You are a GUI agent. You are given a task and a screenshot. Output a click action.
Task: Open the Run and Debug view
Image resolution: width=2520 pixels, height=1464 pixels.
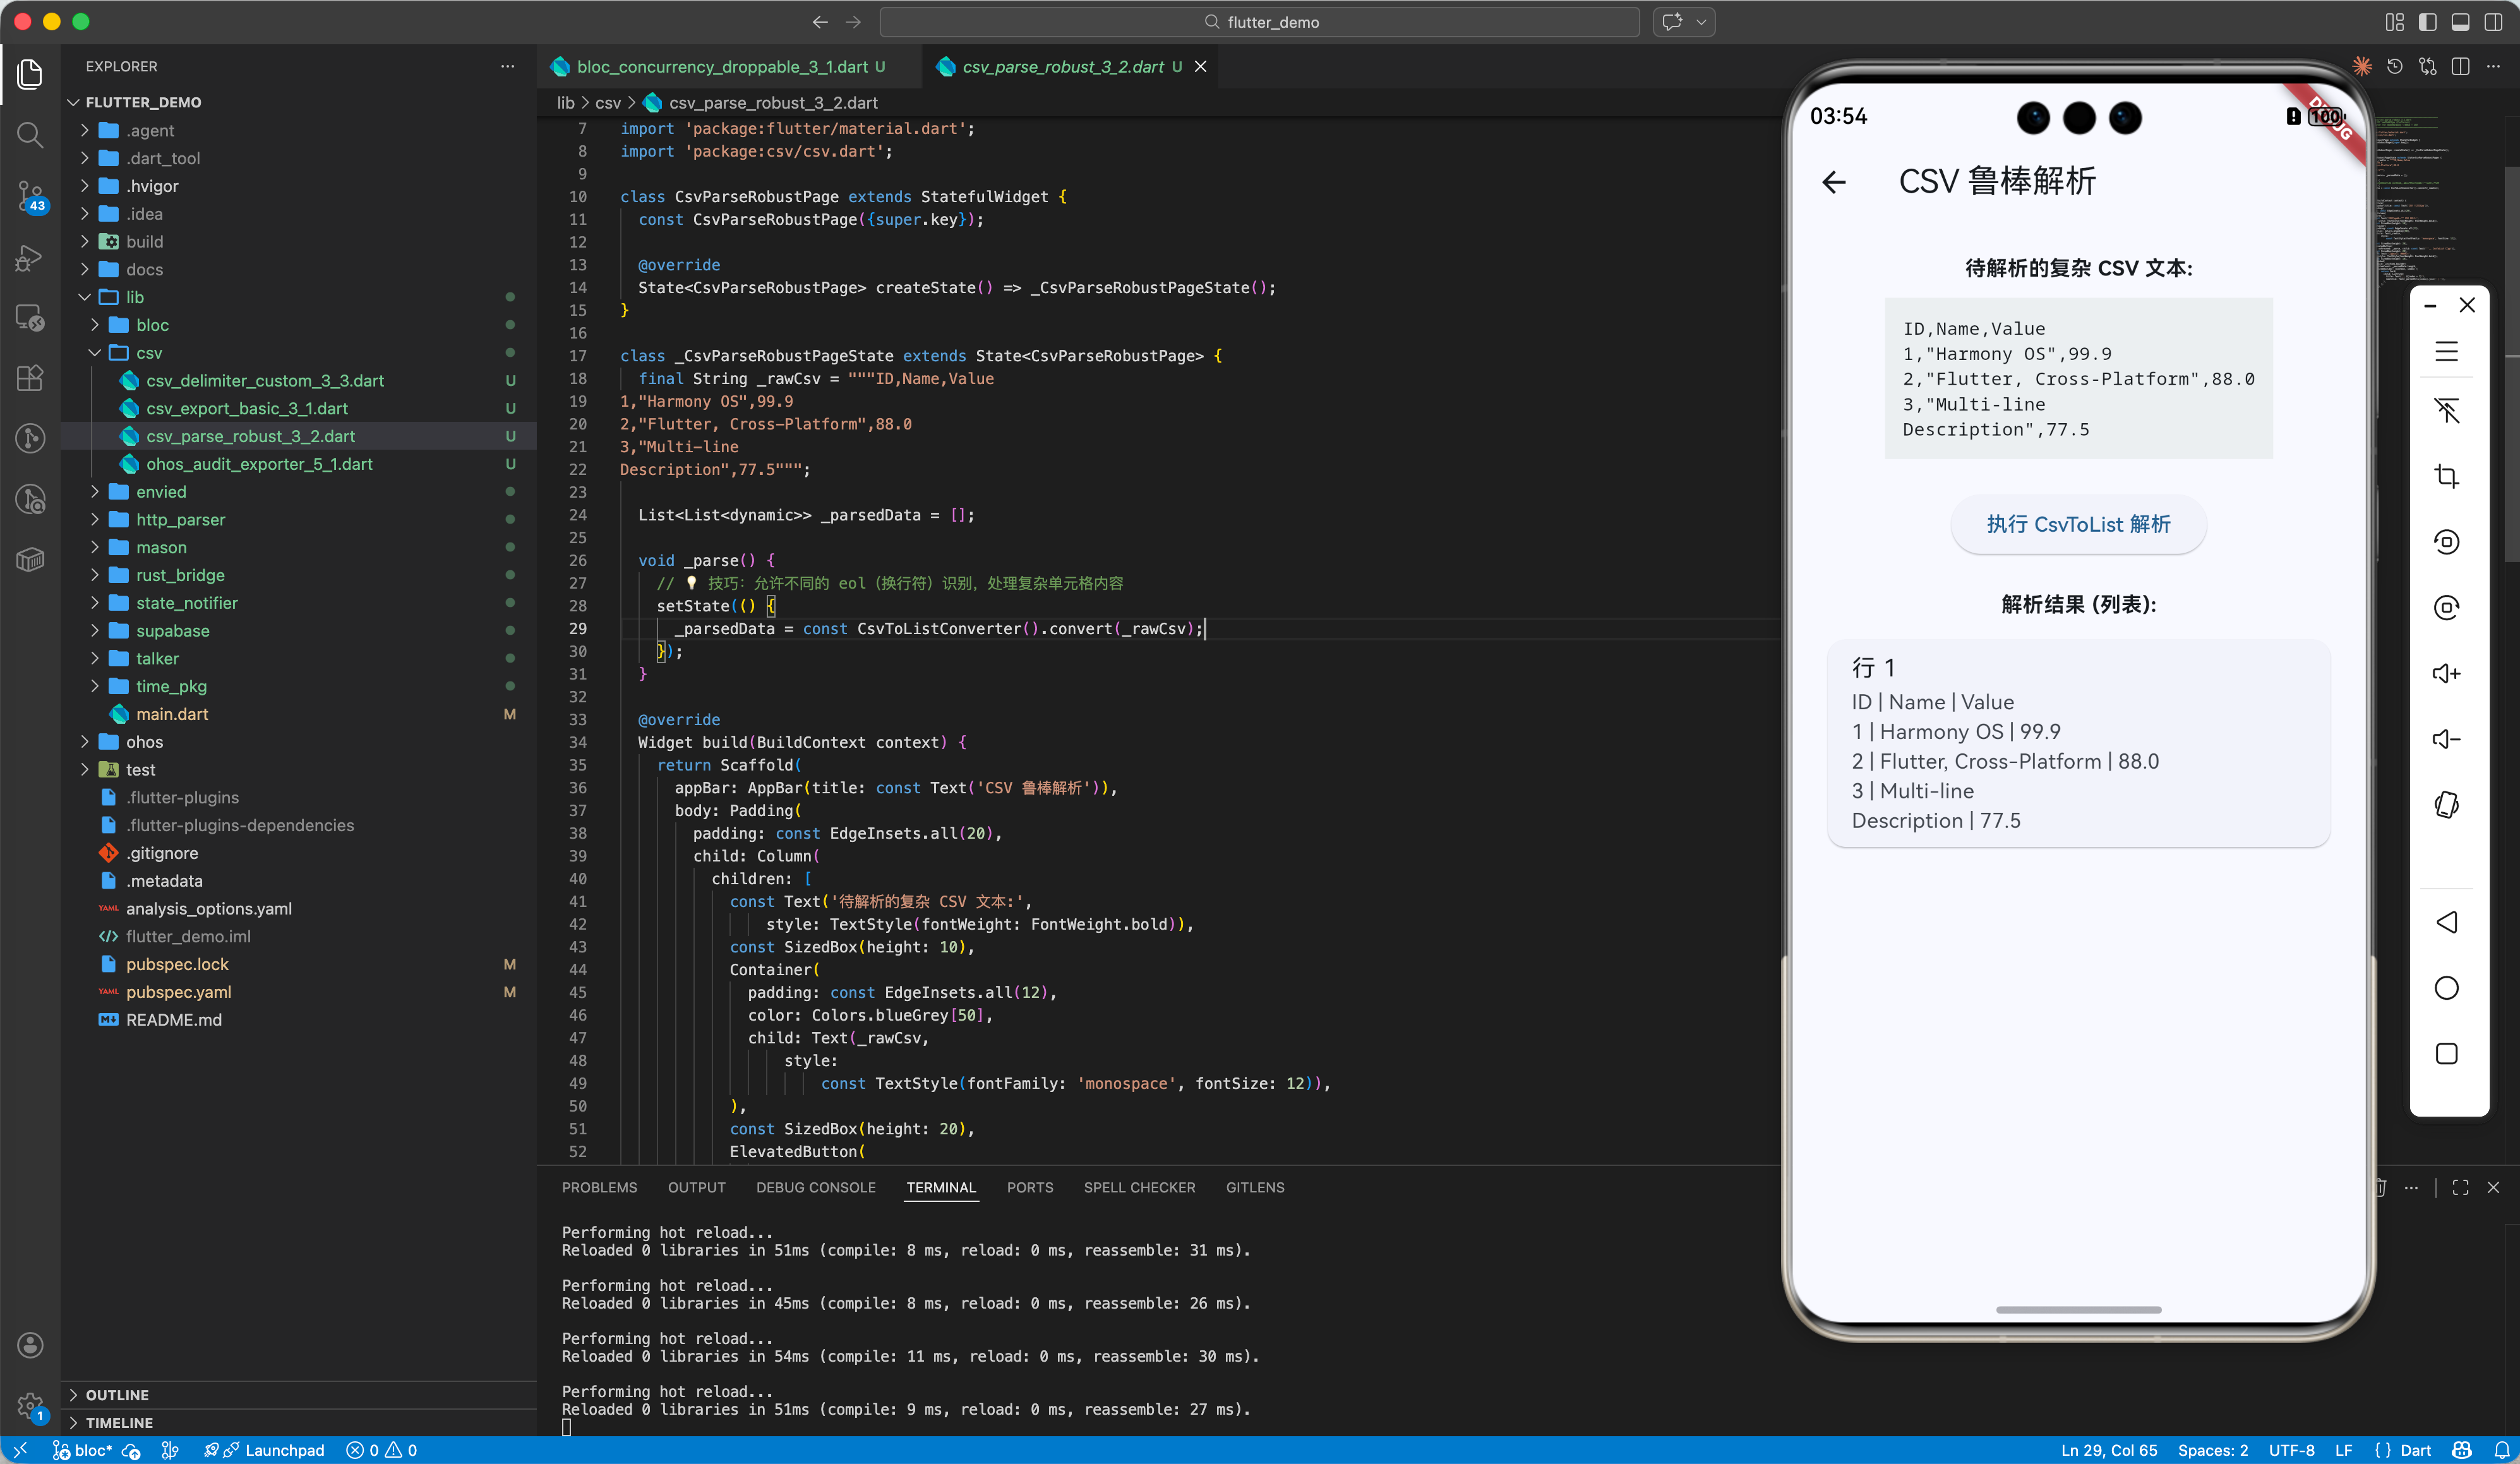[x=30, y=258]
